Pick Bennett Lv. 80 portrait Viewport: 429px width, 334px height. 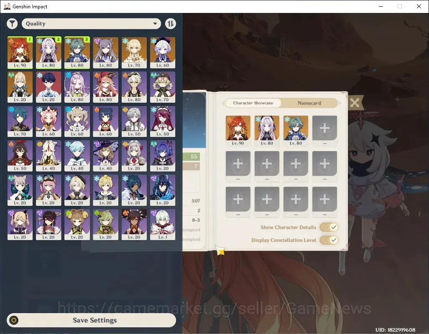[x=134, y=87]
